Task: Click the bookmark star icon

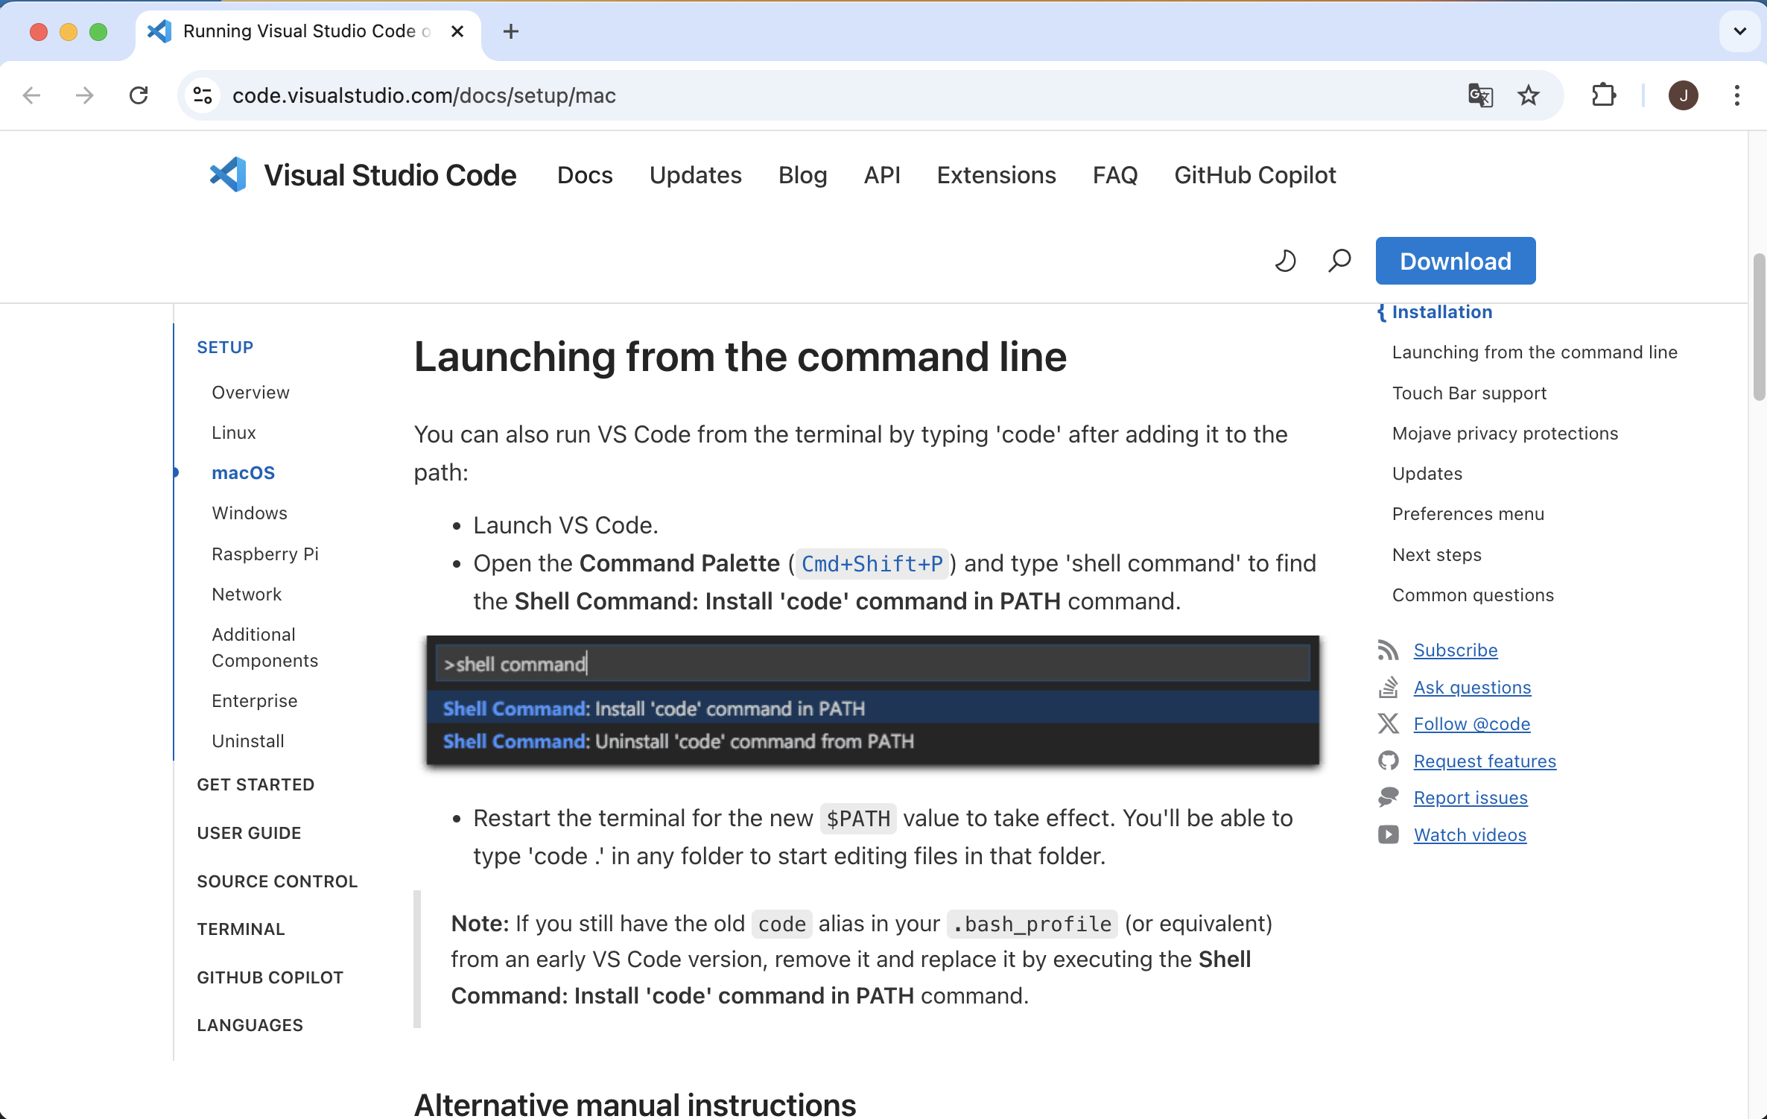Action: coord(1529,95)
